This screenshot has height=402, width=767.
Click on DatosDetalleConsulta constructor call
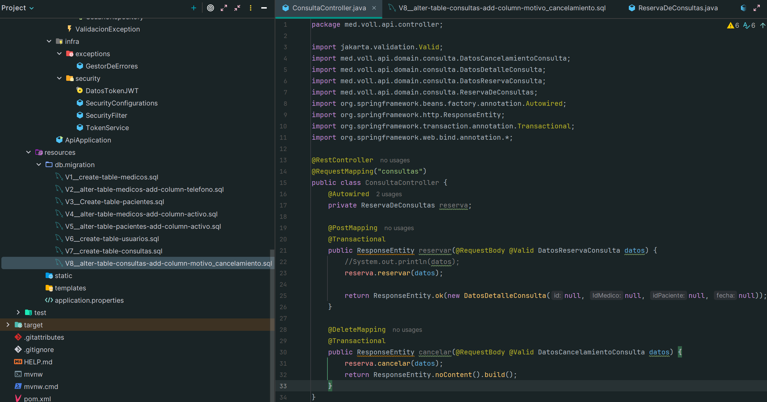coord(505,296)
